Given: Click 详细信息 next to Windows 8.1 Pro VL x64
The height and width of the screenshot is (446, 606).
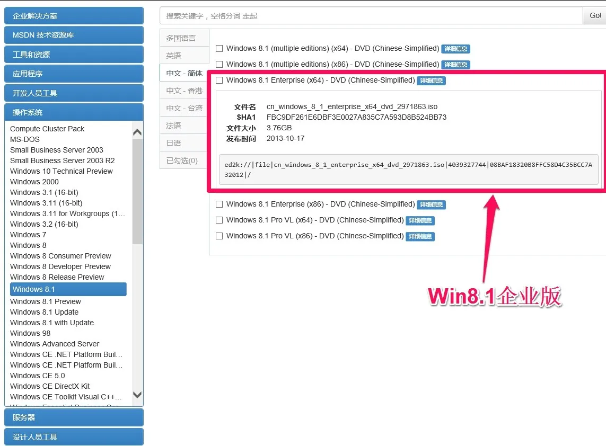Looking at the screenshot, I should tap(420, 220).
